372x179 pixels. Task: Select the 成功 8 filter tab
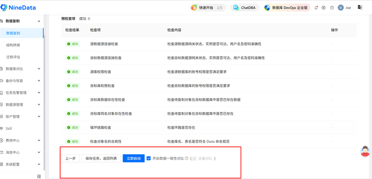click(x=85, y=19)
